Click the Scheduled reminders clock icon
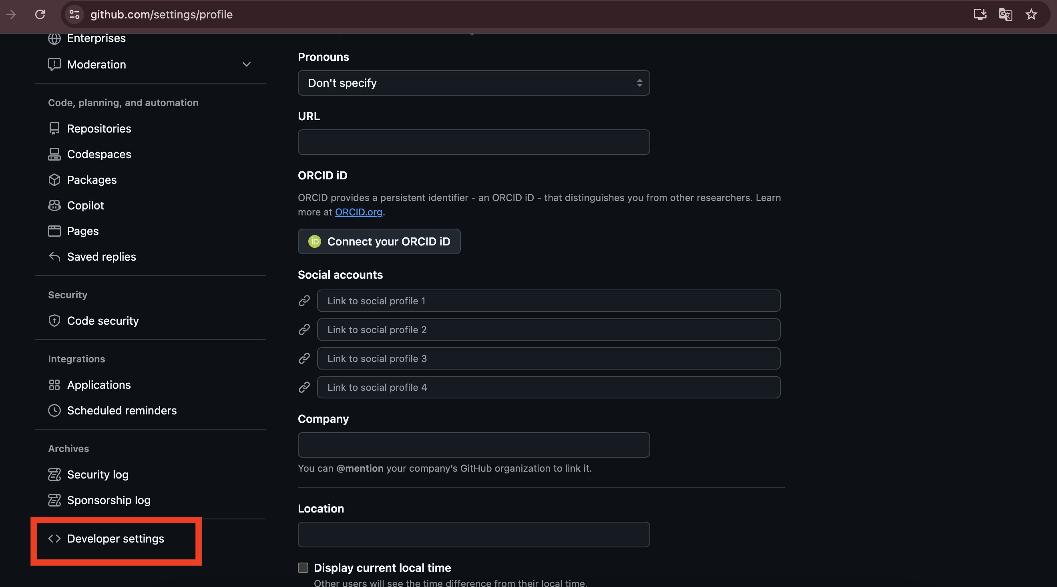1057x587 pixels. coord(54,410)
